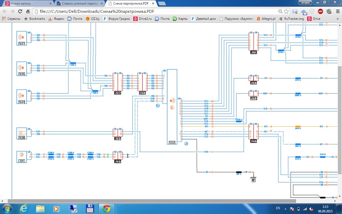Click connector label R319 in the diagram
This screenshot has width=342, height=214.
(x=253, y=52)
